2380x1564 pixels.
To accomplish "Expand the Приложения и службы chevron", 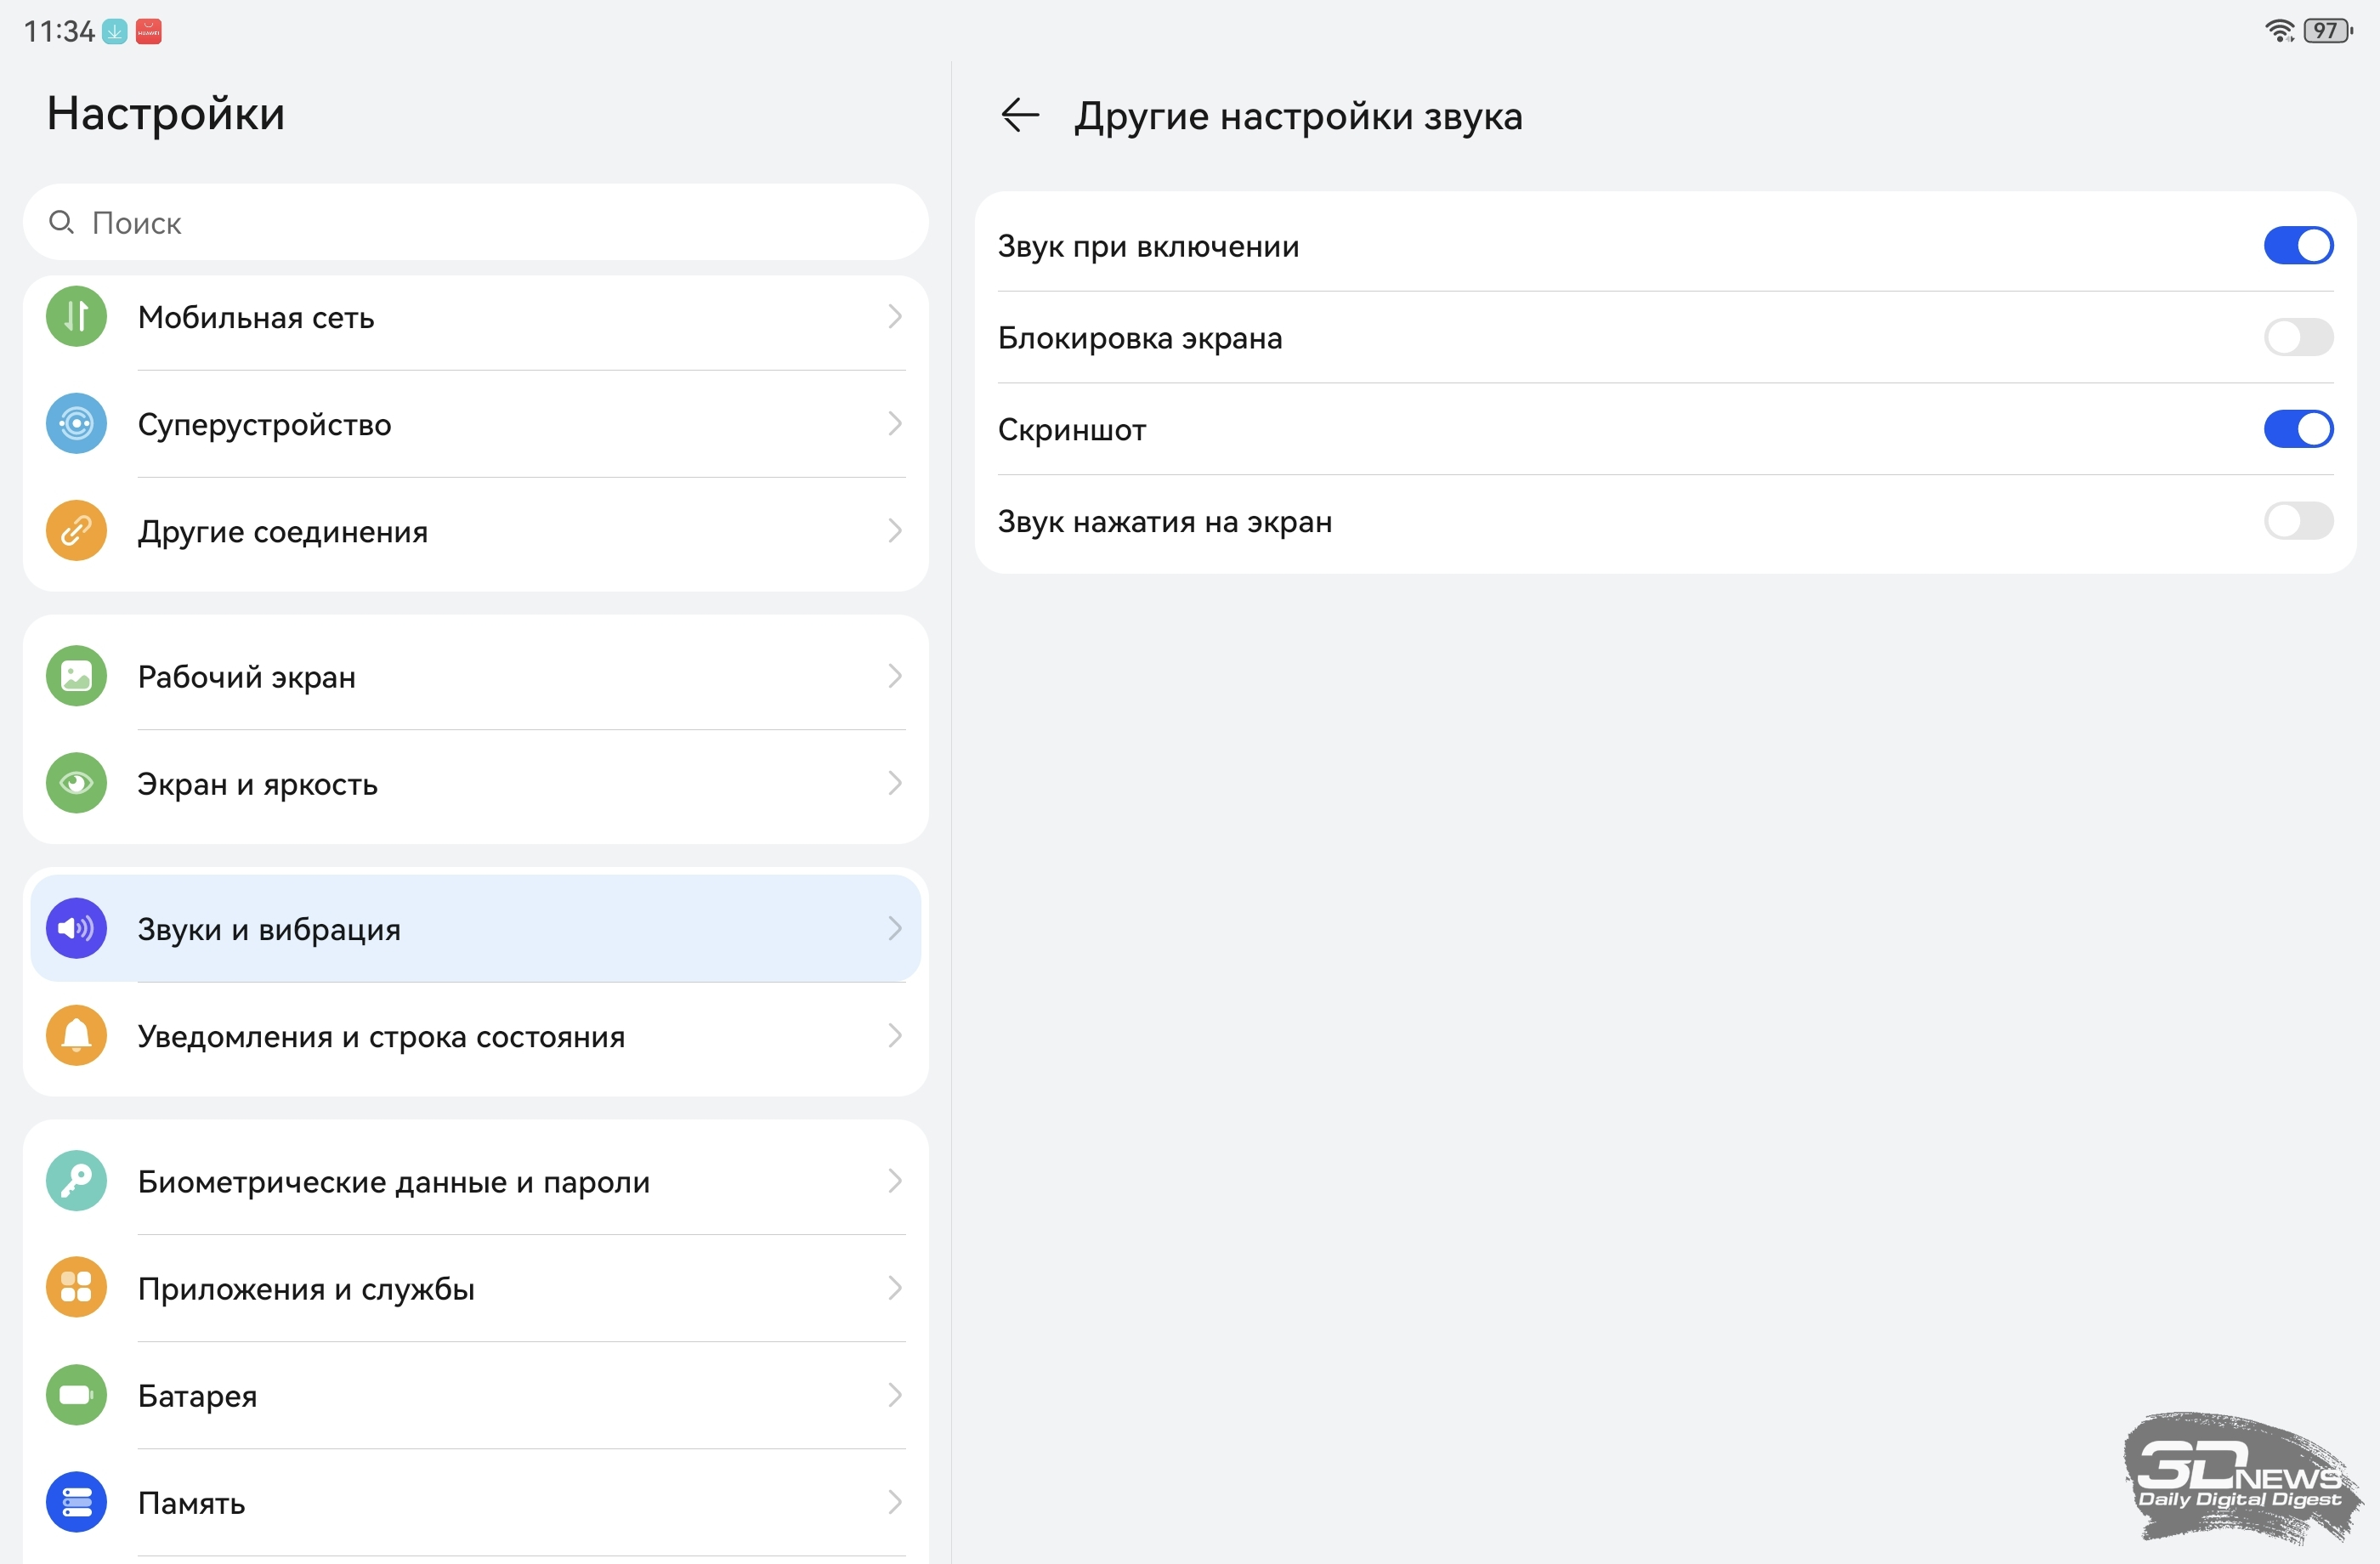I will point(894,1288).
